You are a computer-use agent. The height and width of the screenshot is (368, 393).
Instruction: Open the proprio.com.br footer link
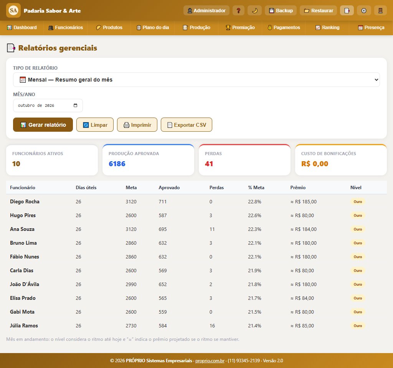click(210, 360)
